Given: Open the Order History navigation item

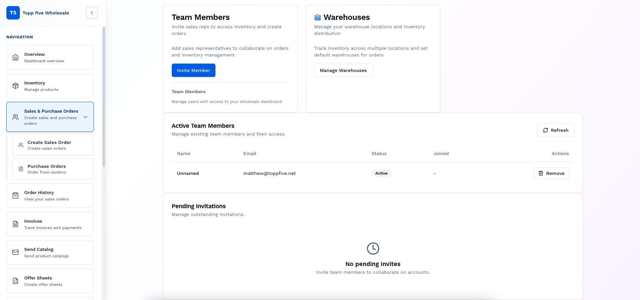Looking at the screenshot, I should (x=50, y=196).
